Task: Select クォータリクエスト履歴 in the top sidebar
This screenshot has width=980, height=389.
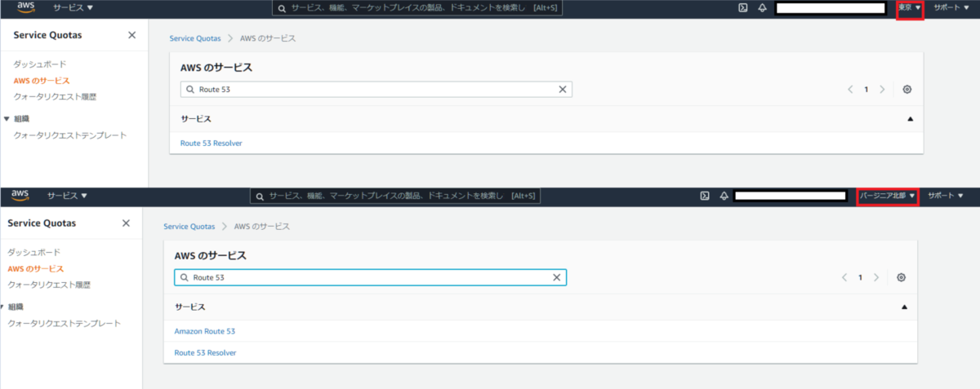Action: tap(55, 97)
